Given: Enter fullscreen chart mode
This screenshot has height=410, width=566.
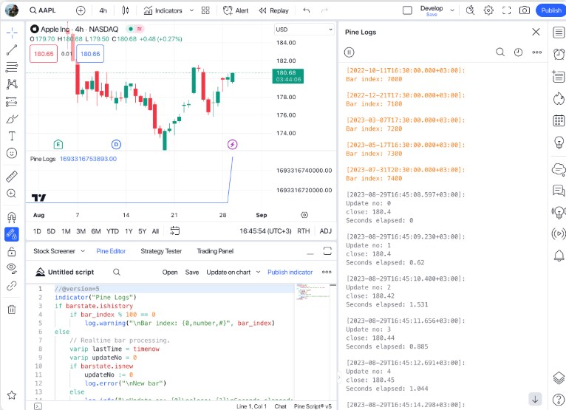Looking at the screenshot, I should tap(506, 10).
